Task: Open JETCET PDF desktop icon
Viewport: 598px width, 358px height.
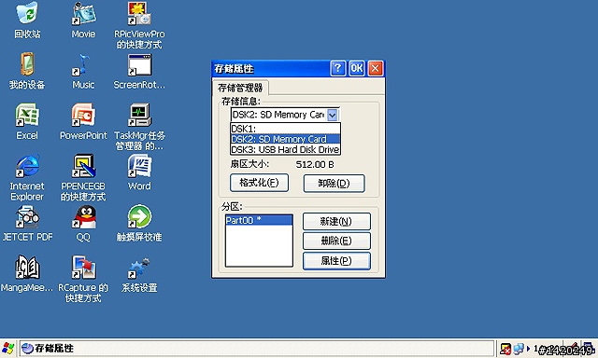Action: coord(27,223)
